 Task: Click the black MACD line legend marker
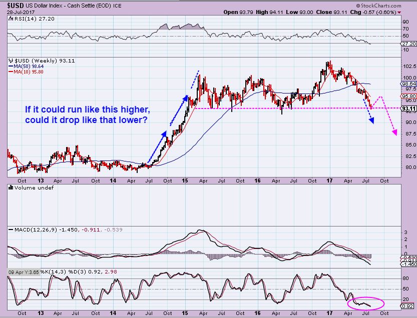click(11, 229)
